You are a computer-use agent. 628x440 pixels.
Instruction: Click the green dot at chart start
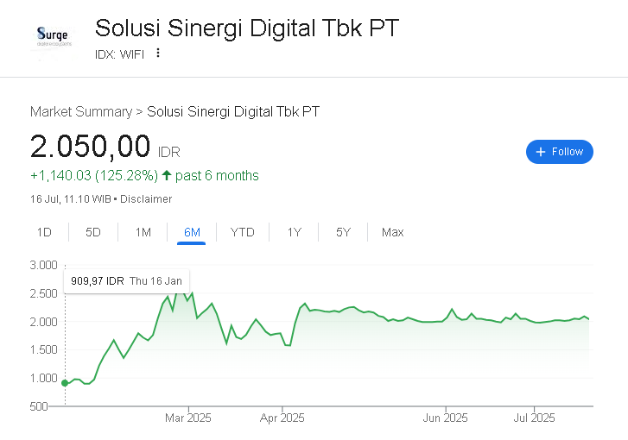tap(65, 382)
